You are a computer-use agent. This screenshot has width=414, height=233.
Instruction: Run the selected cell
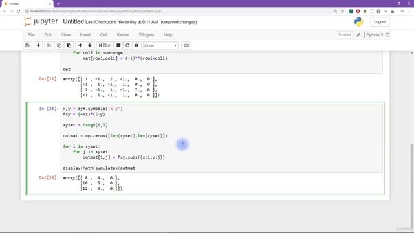(x=105, y=45)
